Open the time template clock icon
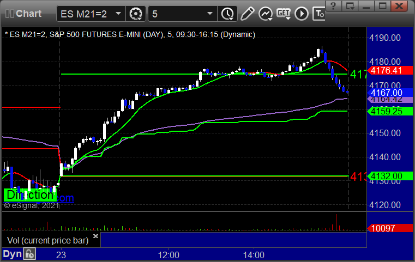 (x=227, y=14)
